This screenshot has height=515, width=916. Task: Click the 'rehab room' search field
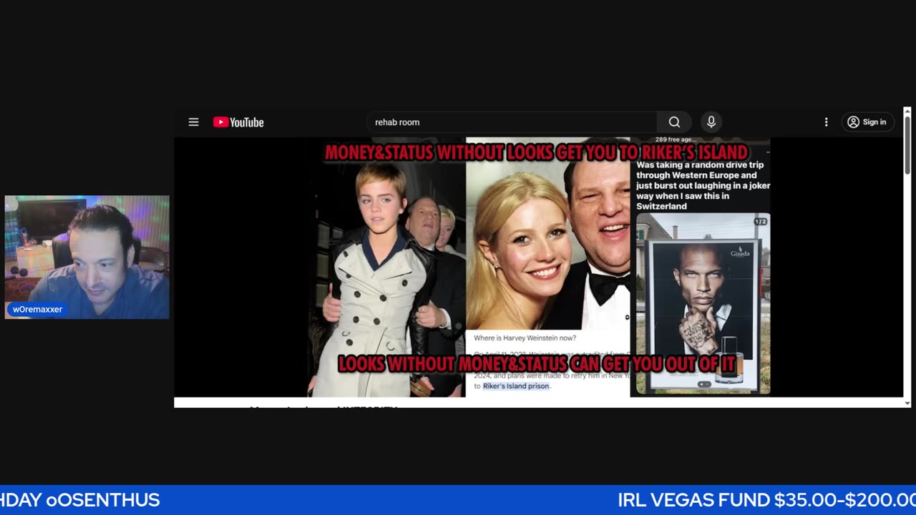click(x=512, y=122)
